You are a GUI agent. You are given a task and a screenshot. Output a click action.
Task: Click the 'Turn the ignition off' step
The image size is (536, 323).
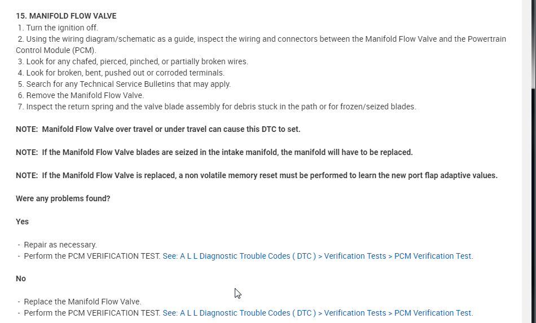coord(61,28)
